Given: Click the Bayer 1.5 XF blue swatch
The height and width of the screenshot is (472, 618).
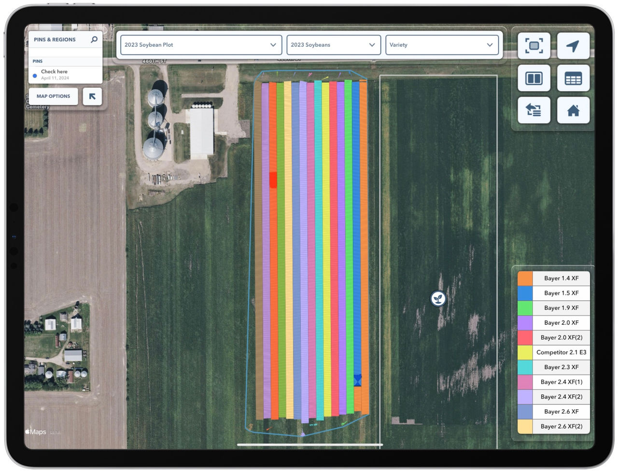Looking at the screenshot, I should [525, 293].
